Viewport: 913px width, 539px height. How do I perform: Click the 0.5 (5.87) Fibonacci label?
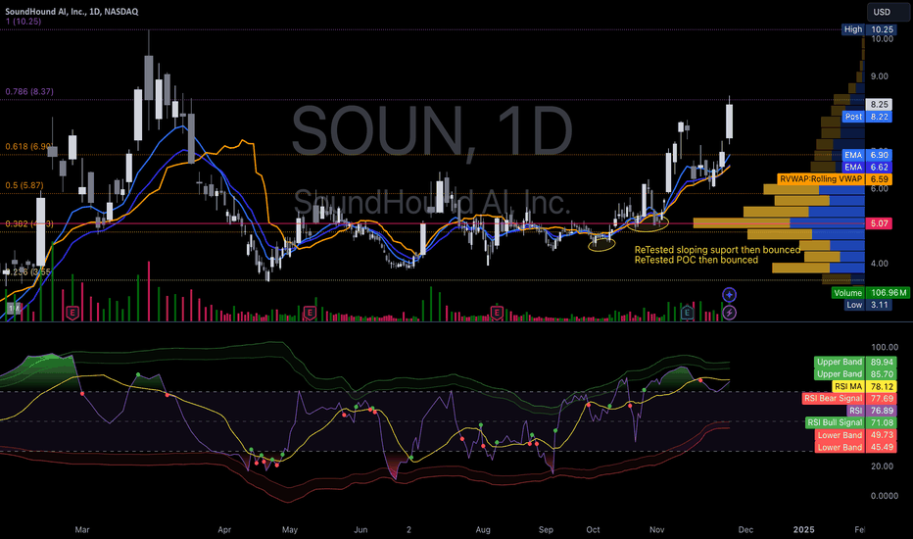coord(24,185)
